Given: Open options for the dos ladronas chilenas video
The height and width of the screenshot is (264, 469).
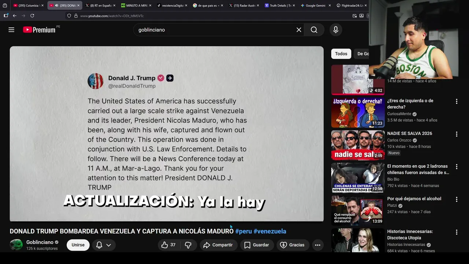Looking at the screenshot, I should point(457,167).
